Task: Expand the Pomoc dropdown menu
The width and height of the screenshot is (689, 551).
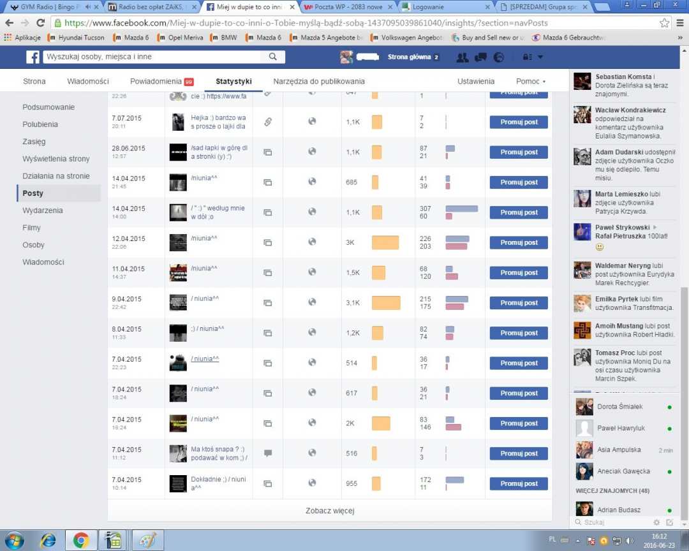Action: pyautogui.click(x=531, y=82)
